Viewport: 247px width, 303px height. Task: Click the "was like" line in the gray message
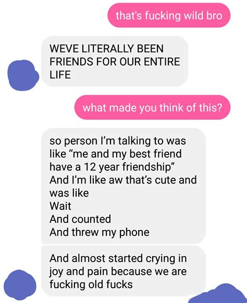tap(69, 193)
